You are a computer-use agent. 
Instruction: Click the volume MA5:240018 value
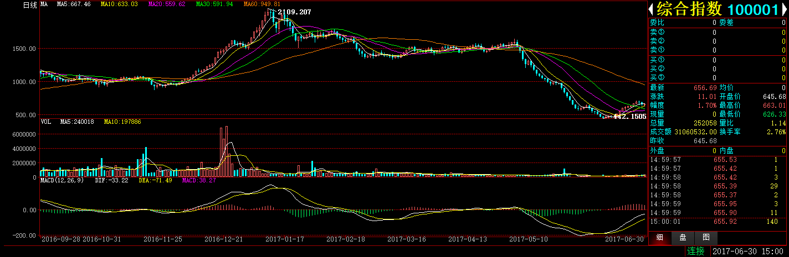(x=77, y=121)
